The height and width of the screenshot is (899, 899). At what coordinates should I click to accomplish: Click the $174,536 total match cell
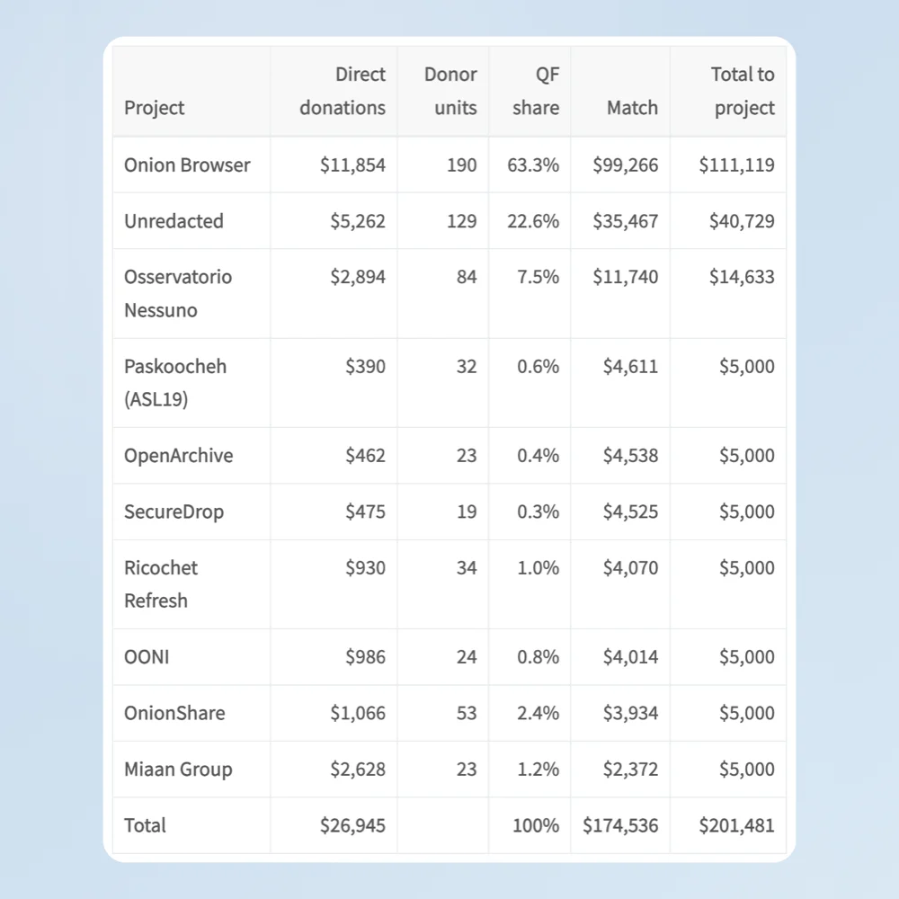coord(620,825)
